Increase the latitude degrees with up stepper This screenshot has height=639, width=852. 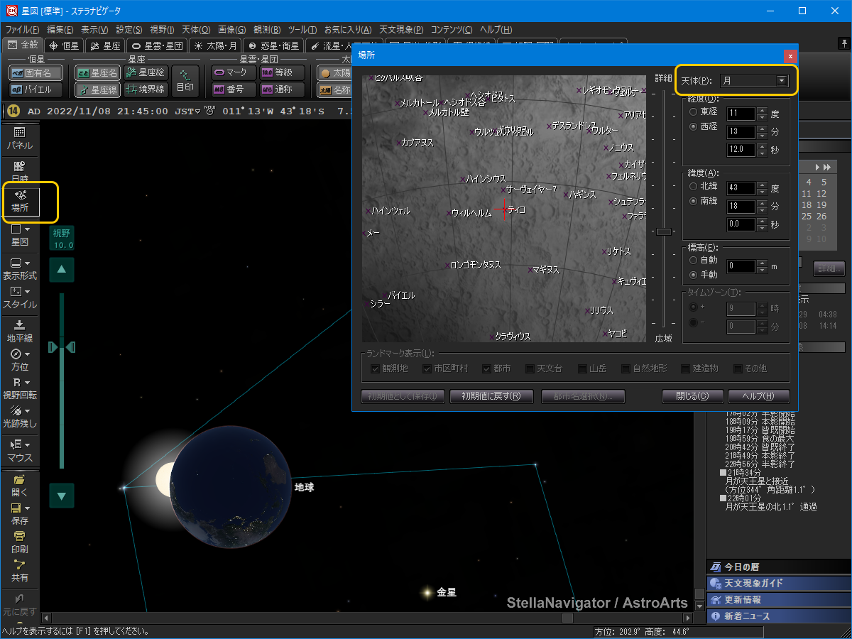[762, 186]
